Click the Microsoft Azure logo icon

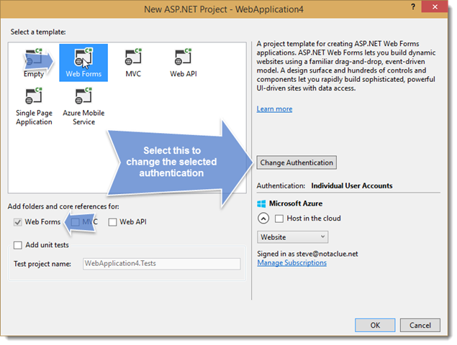(261, 203)
